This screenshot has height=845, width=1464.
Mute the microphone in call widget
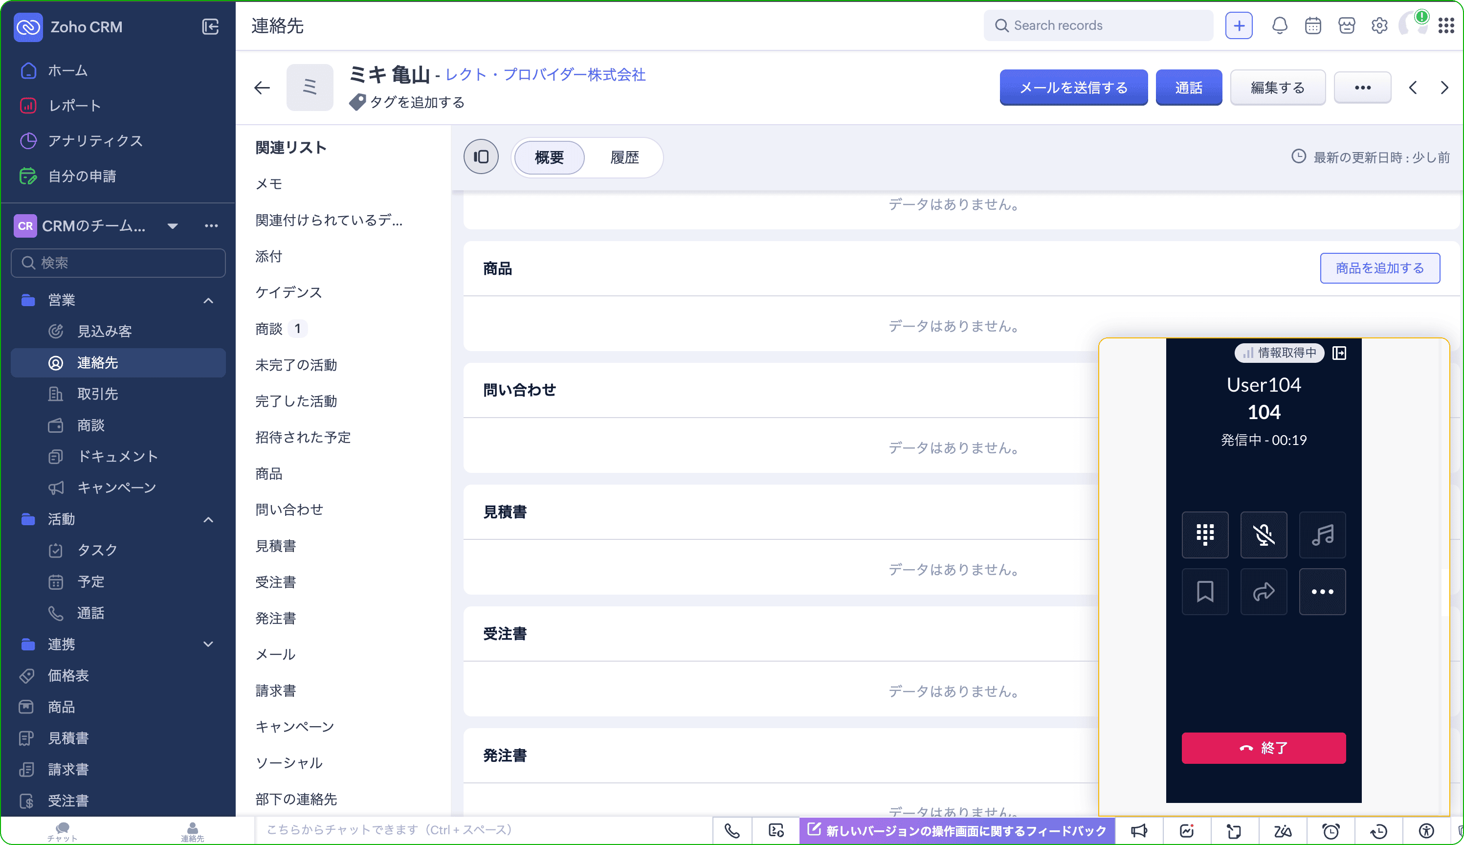1263,534
